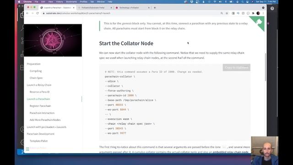Open Spotlight search in menu bar

(242, 2)
